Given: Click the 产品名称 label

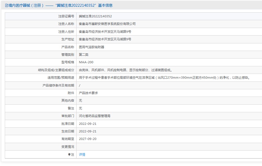Looking at the screenshot, I should click(x=68, y=47).
